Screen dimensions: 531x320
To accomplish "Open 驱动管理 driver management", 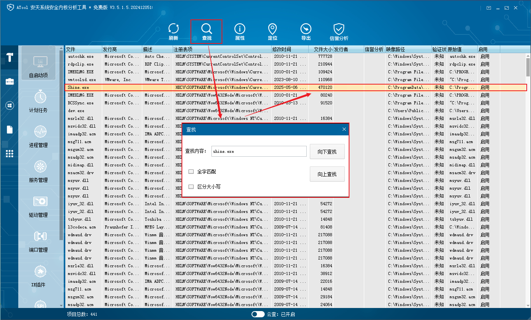I will pos(38,206).
